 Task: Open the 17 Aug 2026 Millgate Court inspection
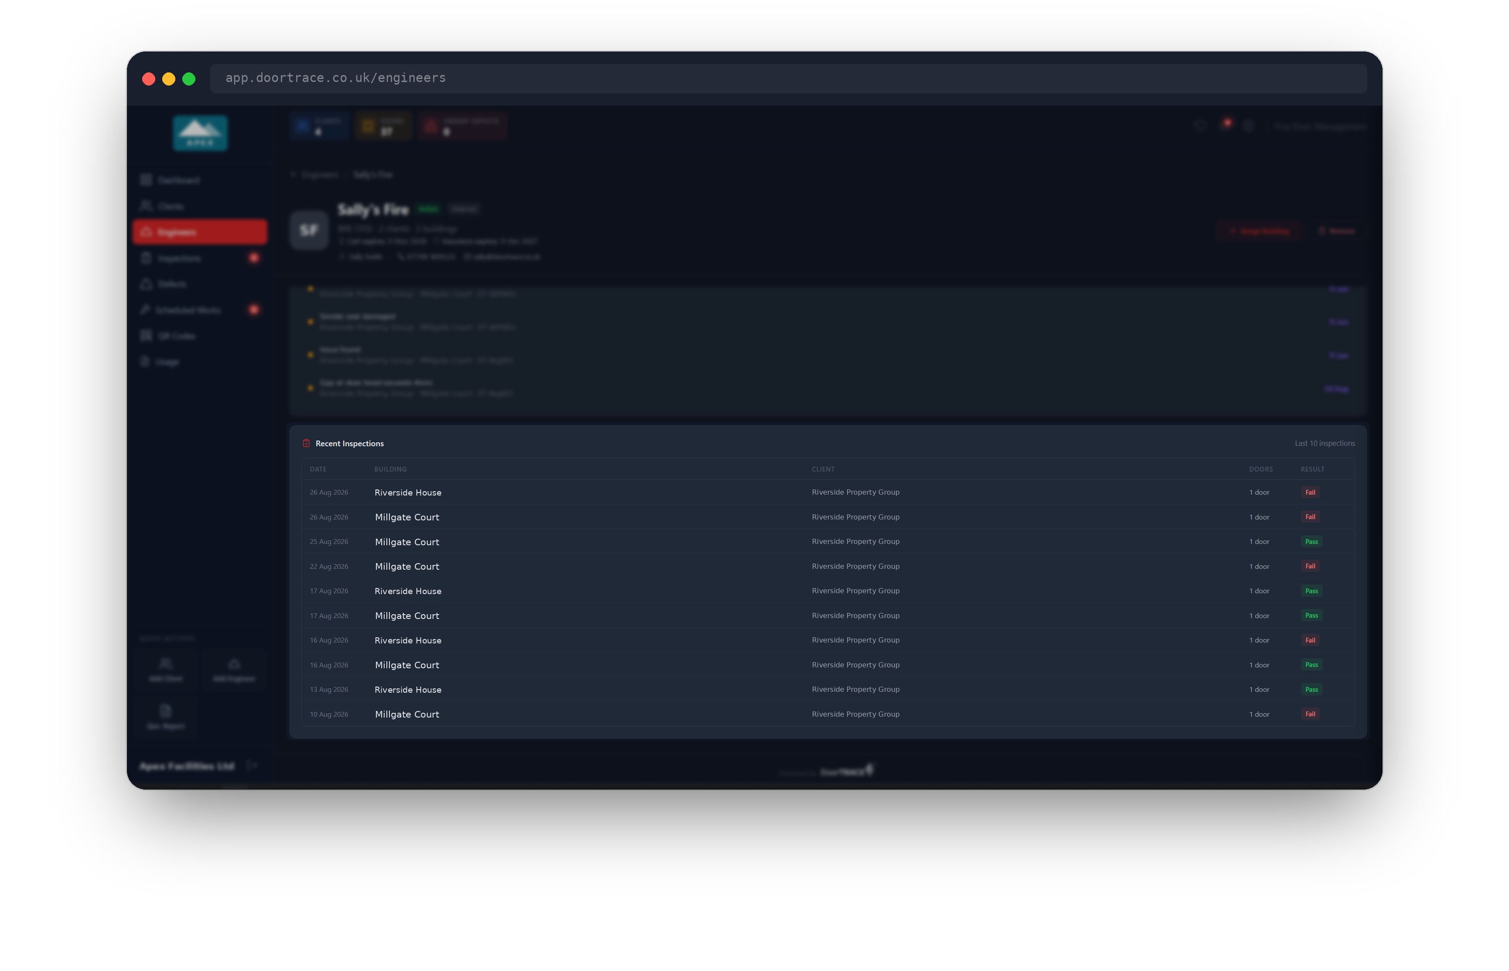[x=828, y=615]
